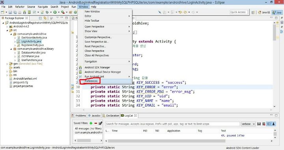Open the New wizard dropdown arrow

(x=6, y=12)
